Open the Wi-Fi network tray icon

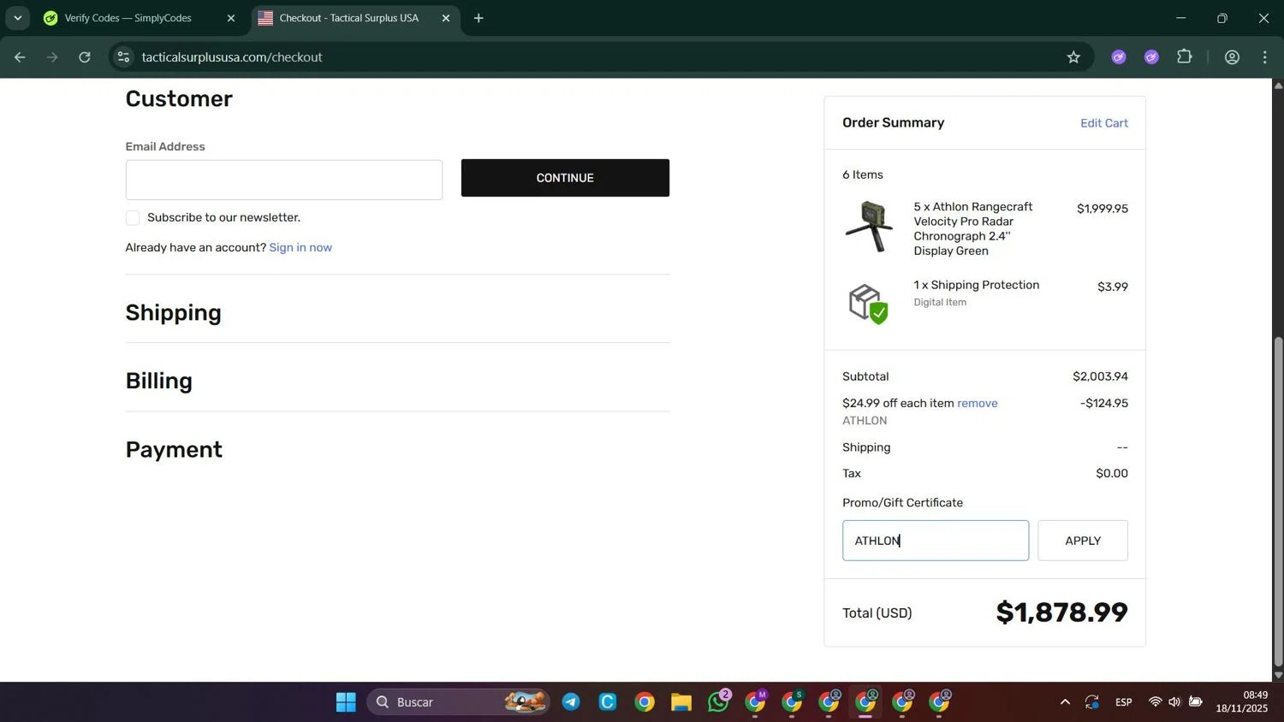coord(1155,702)
